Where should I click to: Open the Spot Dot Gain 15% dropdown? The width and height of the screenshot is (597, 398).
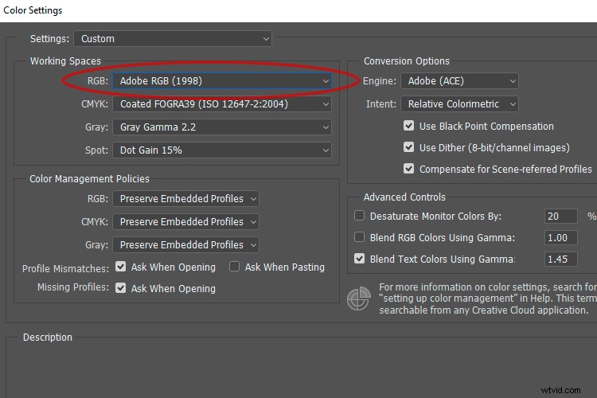pos(222,150)
